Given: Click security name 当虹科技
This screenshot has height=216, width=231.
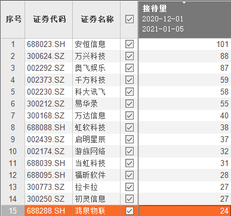Looking at the screenshot, I should [90, 163].
